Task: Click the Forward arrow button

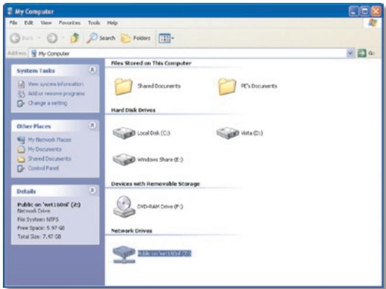Action: tap(52, 38)
